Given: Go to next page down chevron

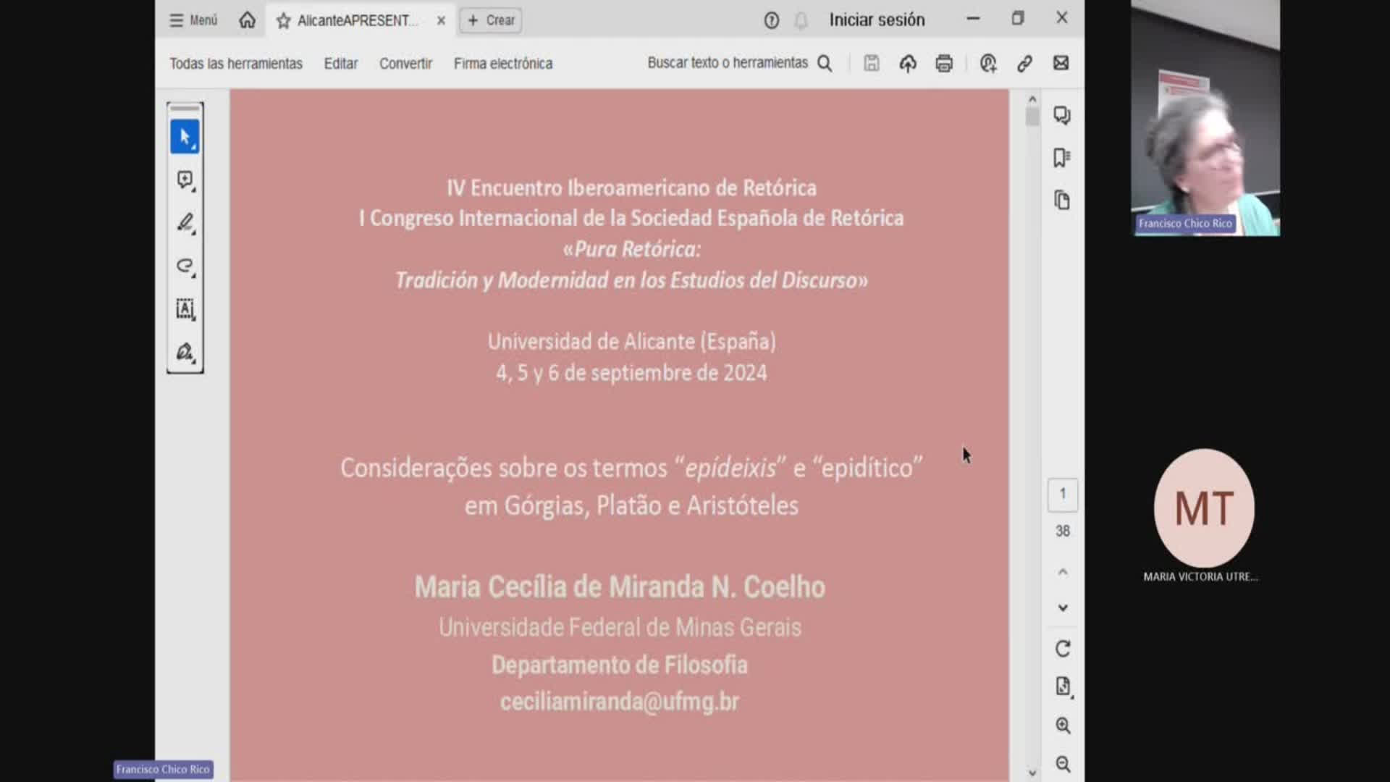Looking at the screenshot, I should click(x=1062, y=608).
